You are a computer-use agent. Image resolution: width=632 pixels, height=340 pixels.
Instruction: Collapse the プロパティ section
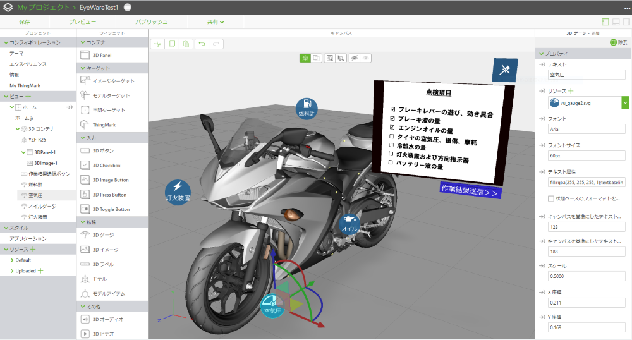pyautogui.click(x=542, y=54)
